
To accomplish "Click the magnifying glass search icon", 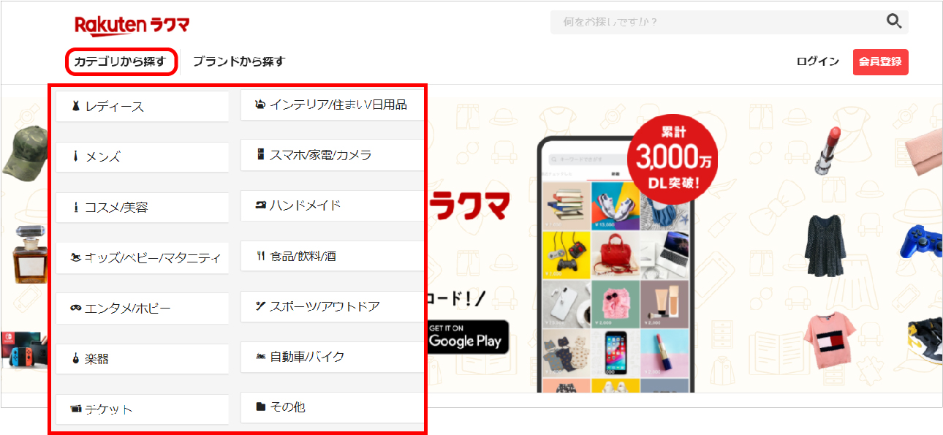I will (893, 21).
